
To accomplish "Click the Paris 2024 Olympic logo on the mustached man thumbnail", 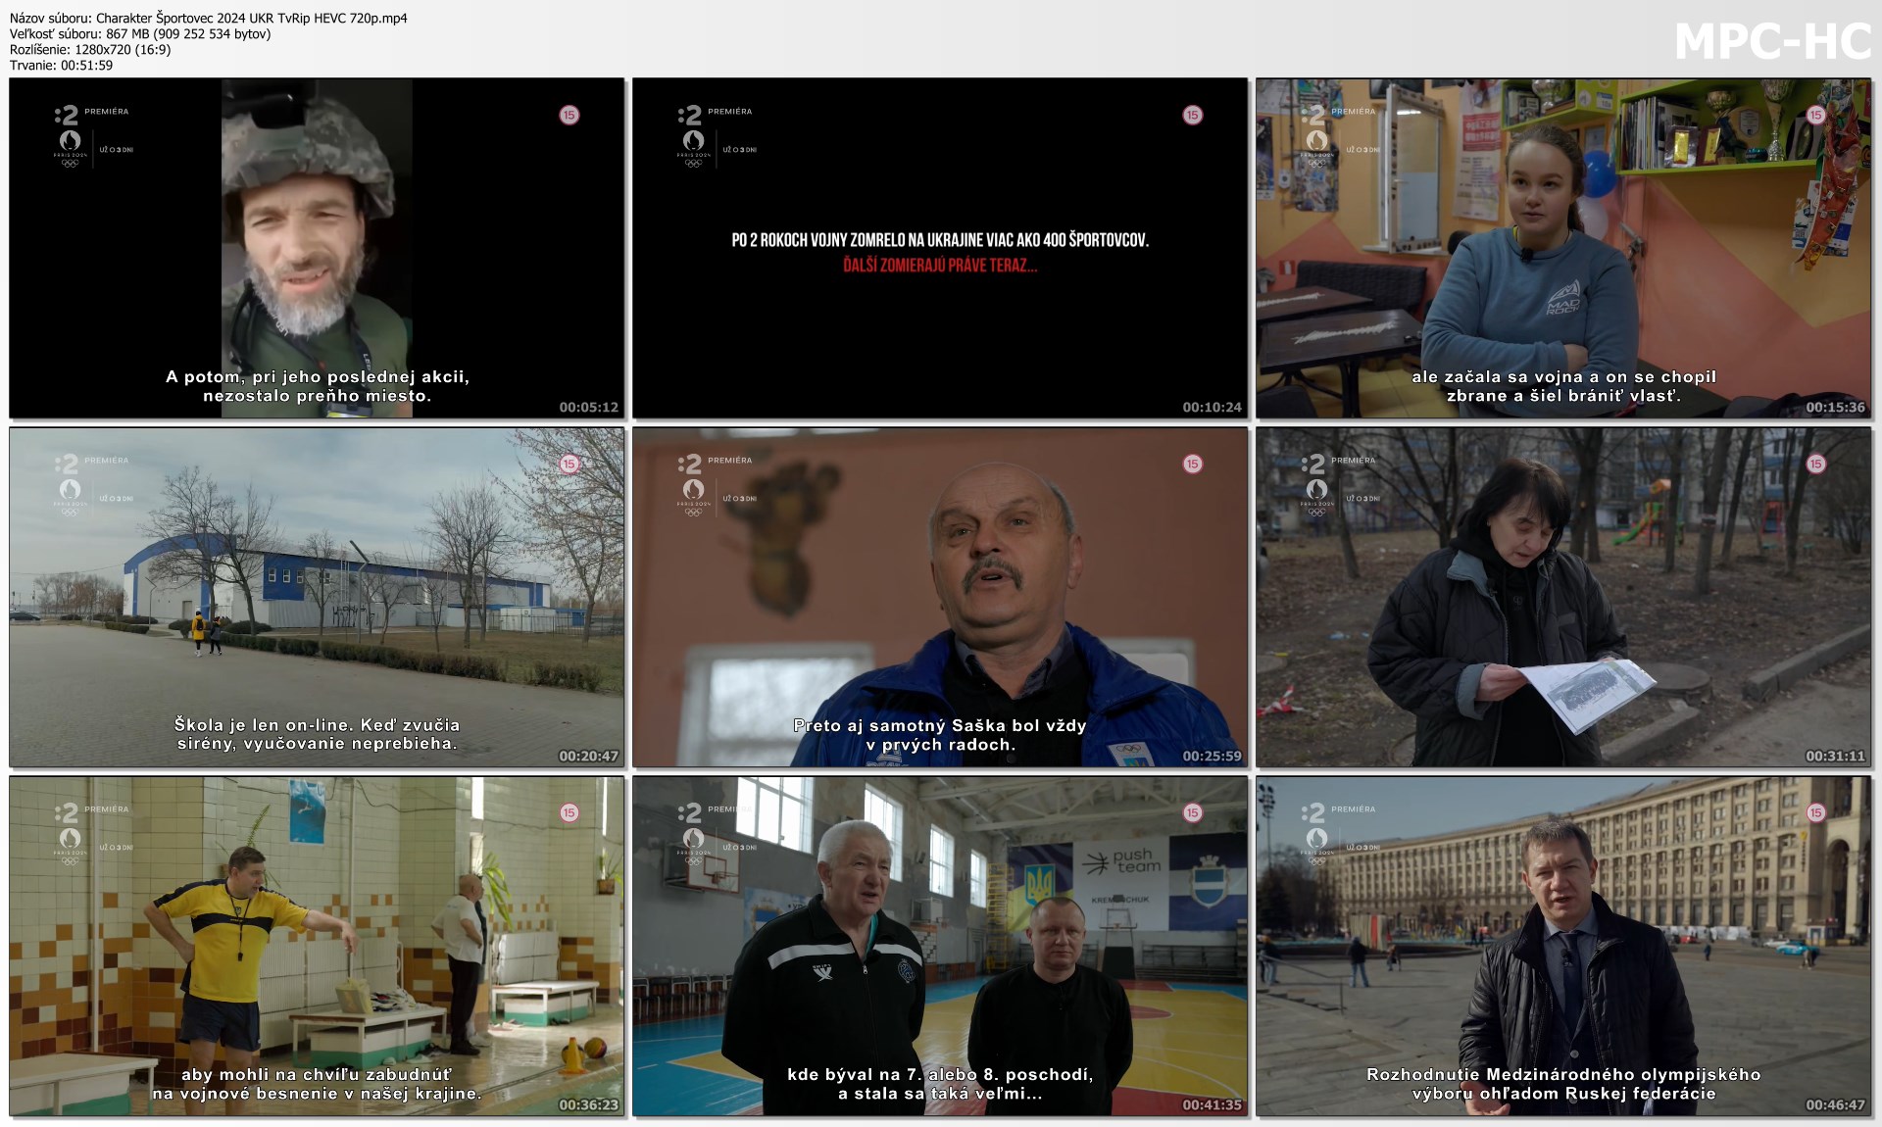I will [693, 494].
